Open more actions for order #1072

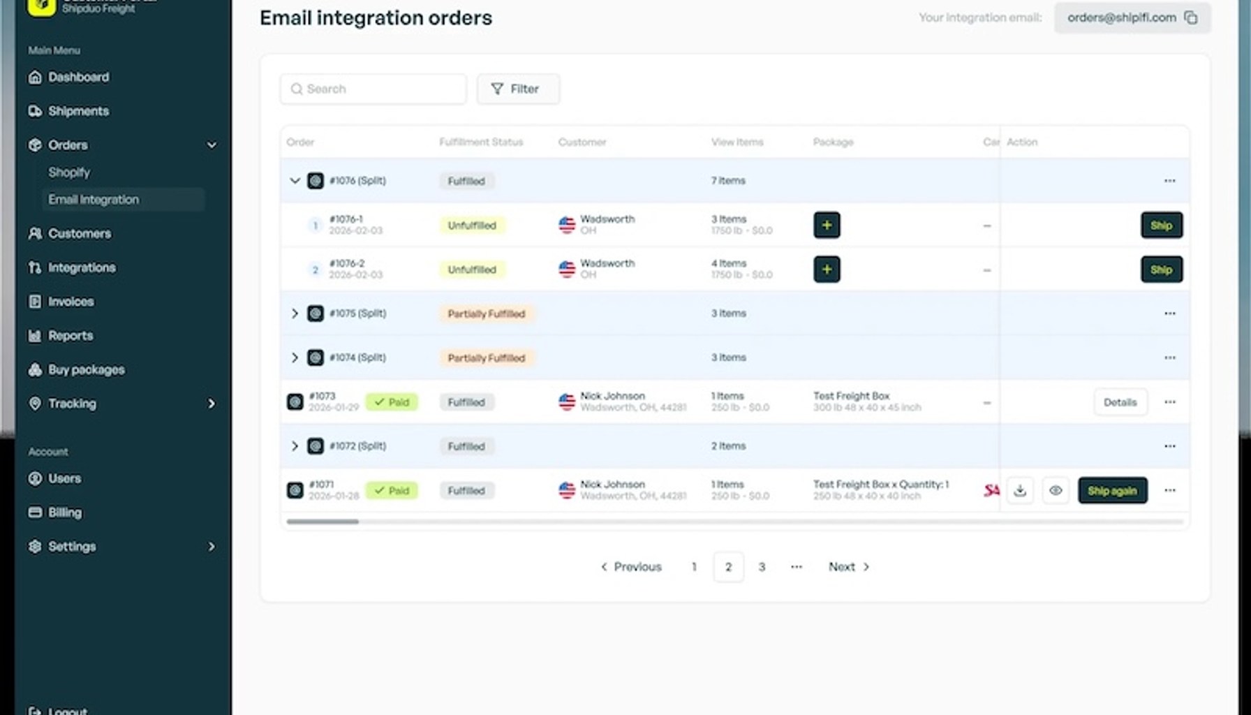(x=1170, y=446)
